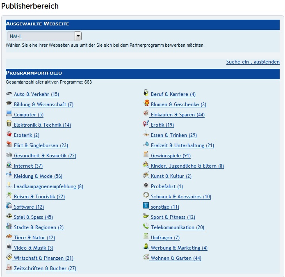View Kinder, Jugendliche & Eltern (8) category
This screenshot has width=285, height=277.
(187, 166)
